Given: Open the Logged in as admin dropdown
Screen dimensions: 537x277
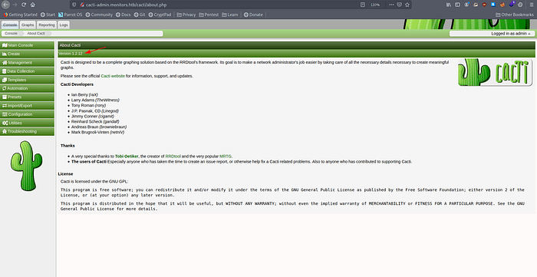Looking at the screenshot, I should point(492,34).
